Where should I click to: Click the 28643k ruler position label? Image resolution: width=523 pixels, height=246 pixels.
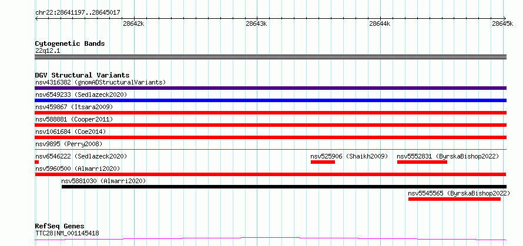pyautogui.click(x=256, y=23)
